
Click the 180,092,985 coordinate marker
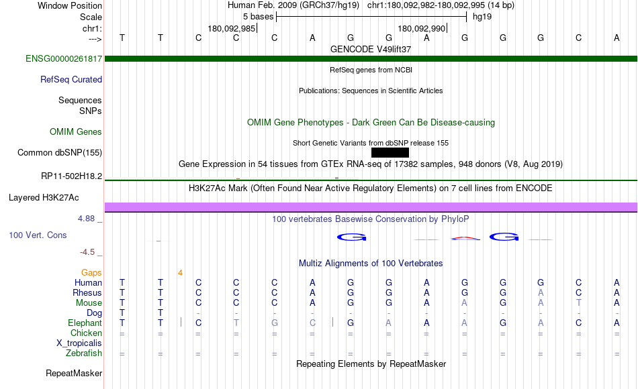coord(232,28)
